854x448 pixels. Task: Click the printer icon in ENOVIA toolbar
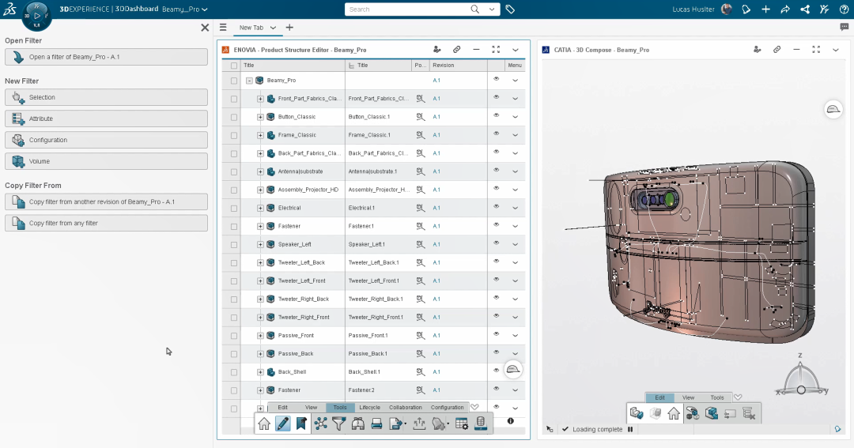tap(376, 424)
